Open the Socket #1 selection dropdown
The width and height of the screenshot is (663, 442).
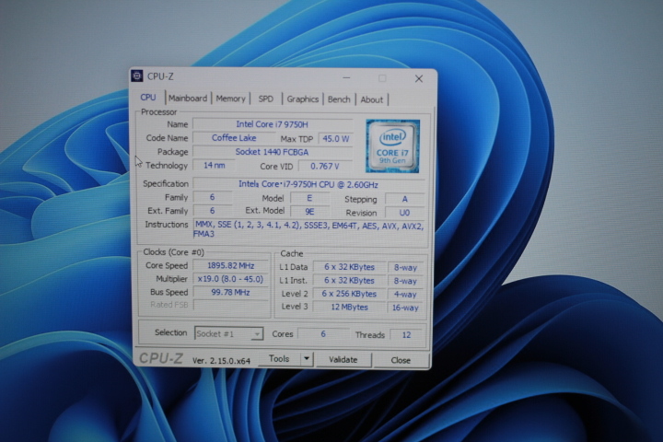[x=228, y=333]
